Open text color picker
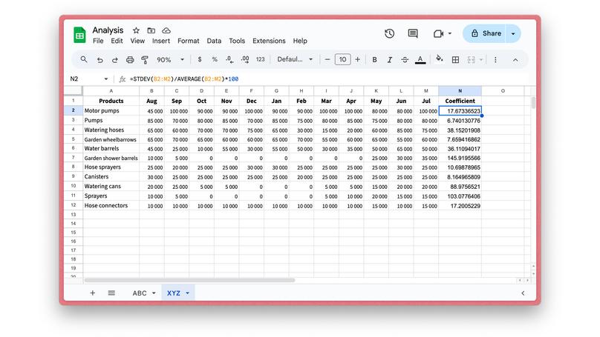The width and height of the screenshot is (600, 337). point(420,60)
